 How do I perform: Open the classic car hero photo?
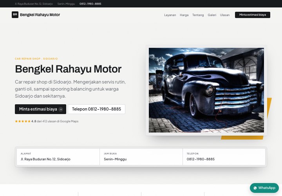206,90
